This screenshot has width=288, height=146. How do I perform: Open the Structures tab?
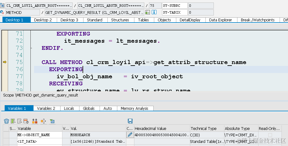pos(120,20)
